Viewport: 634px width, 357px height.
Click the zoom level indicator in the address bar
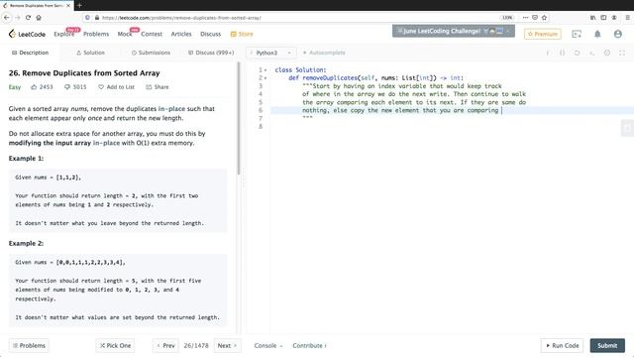point(507,18)
